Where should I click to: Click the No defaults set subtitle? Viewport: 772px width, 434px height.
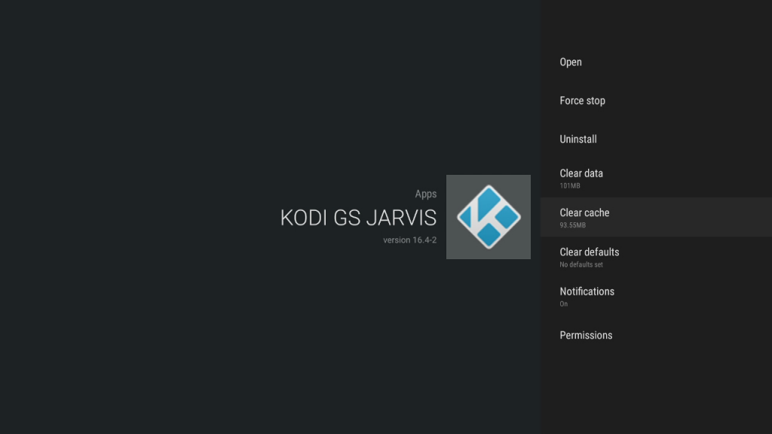pos(581,264)
